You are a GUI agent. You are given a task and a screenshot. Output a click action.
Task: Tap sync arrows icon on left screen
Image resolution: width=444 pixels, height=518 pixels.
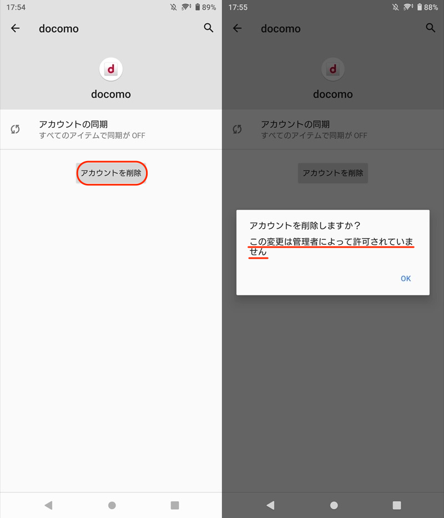point(15,129)
